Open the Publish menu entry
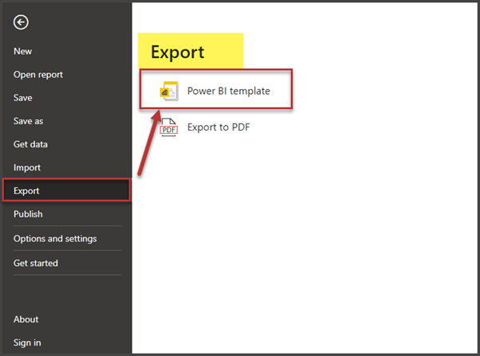 point(28,214)
